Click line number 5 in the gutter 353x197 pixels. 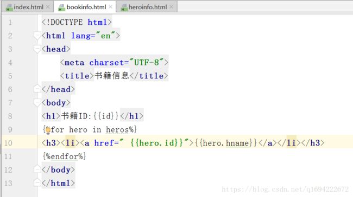click(x=10, y=76)
